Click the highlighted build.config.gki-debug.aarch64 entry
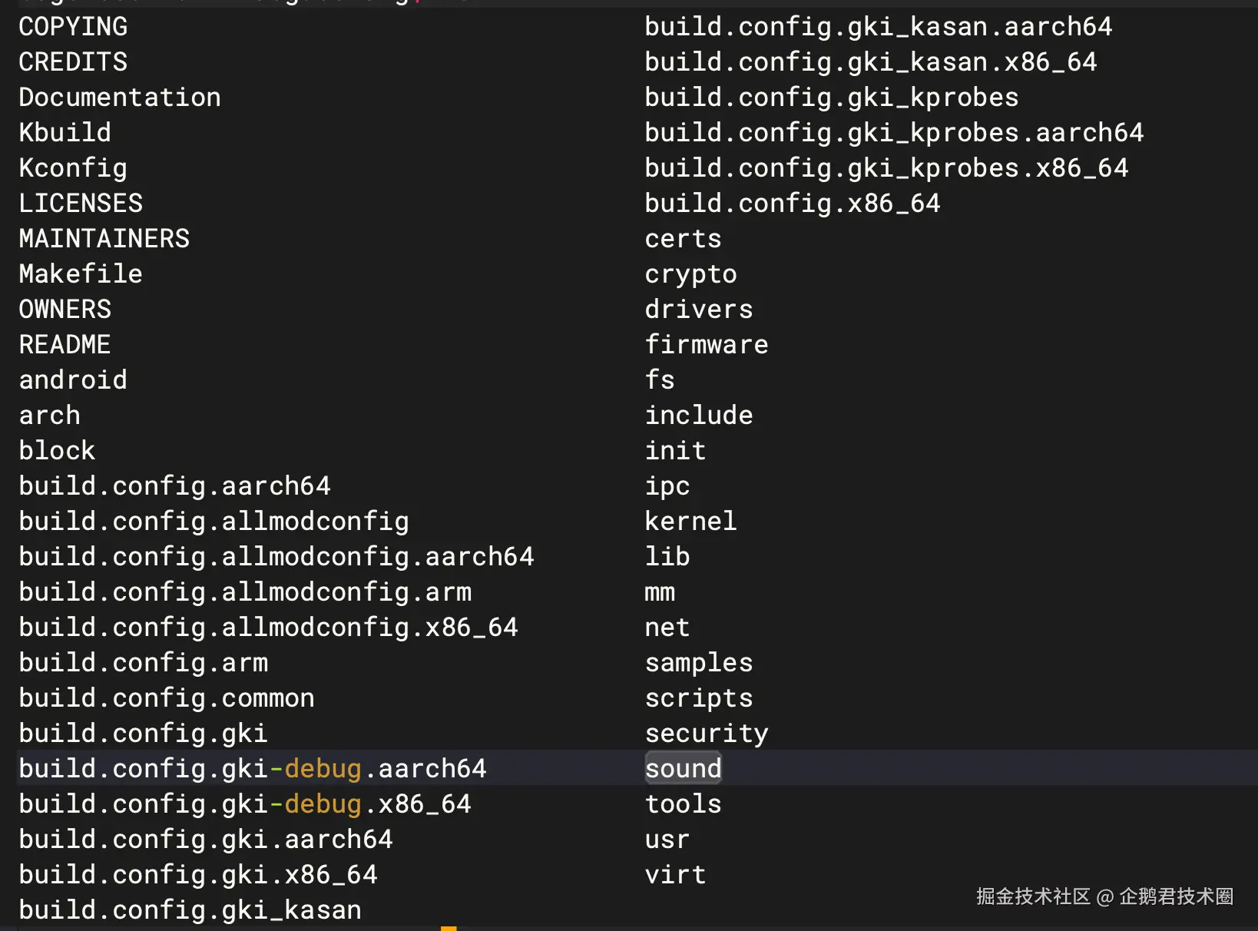The image size is (1258, 931). [253, 769]
